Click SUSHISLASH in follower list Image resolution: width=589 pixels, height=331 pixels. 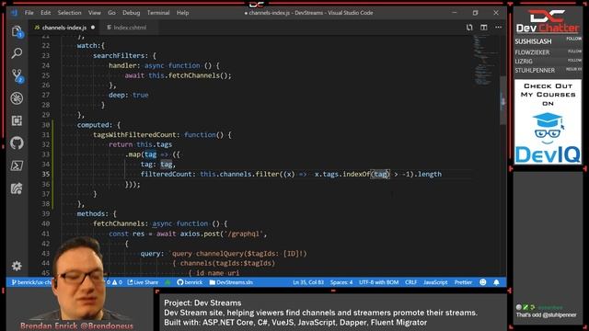(534, 41)
